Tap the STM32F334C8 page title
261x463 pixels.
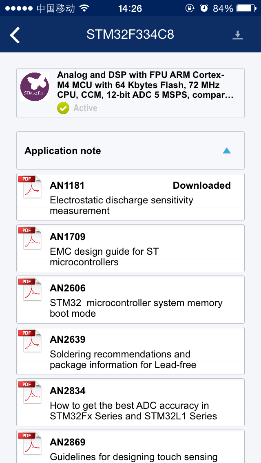[x=130, y=35]
